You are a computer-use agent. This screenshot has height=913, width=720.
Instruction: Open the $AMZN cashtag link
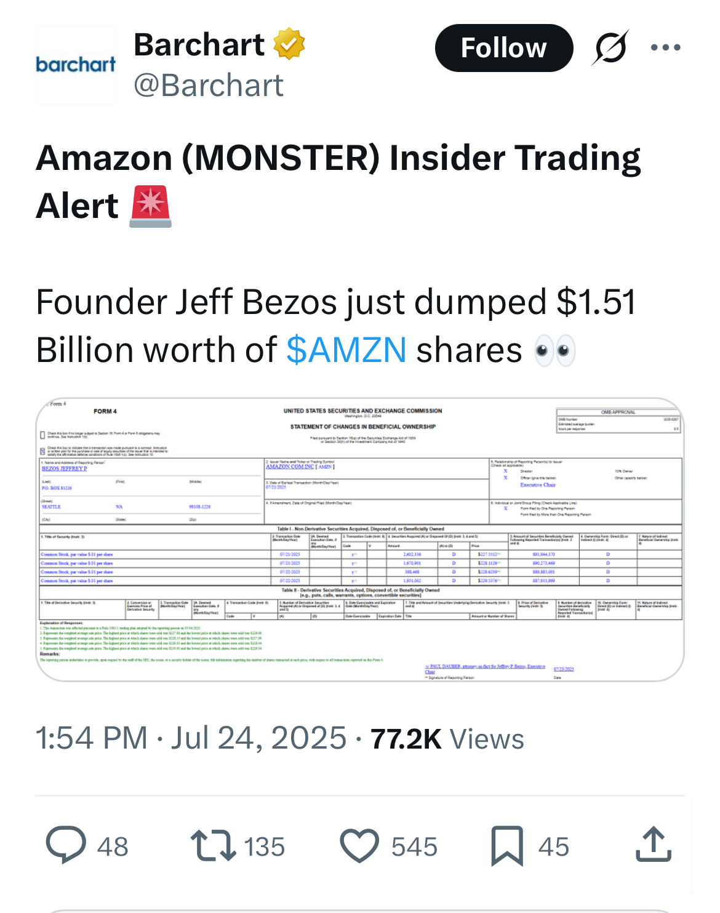pyautogui.click(x=346, y=350)
